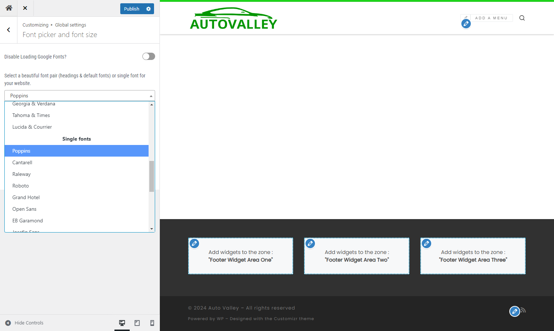Select Georgia & Verdana font pair
The image size is (554, 331).
[76, 104]
